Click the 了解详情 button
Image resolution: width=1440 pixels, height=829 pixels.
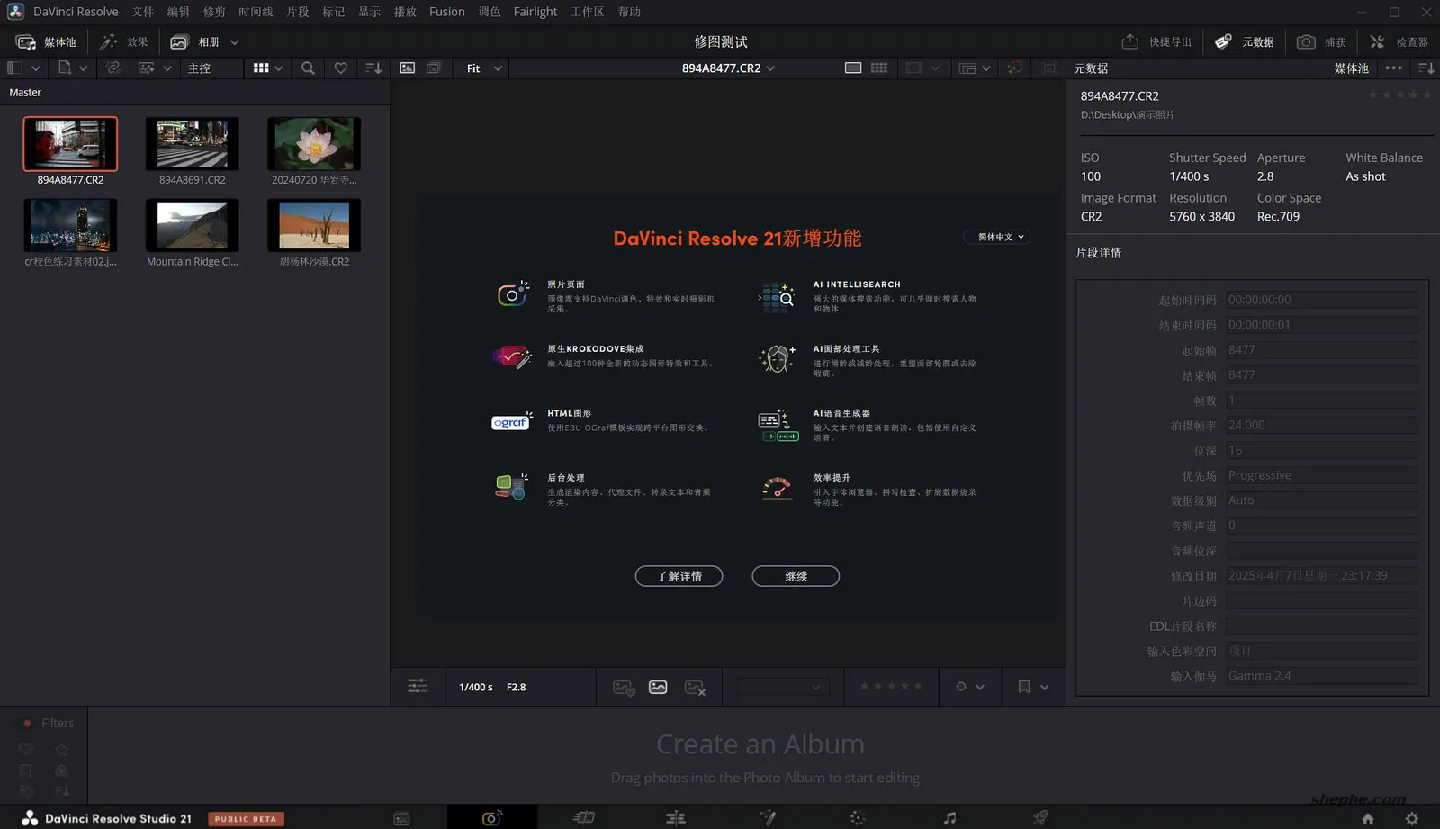click(x=679, y=576)
